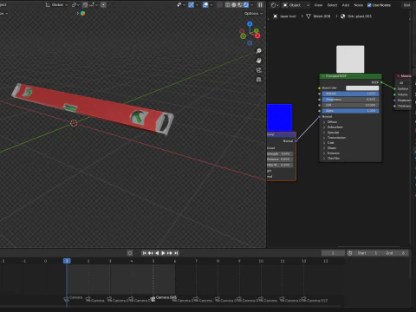Viewport: 416px width, 312px height.
Task: Click the Bump node Strength field
Action: pyautogui.click(x=280, y=153)
